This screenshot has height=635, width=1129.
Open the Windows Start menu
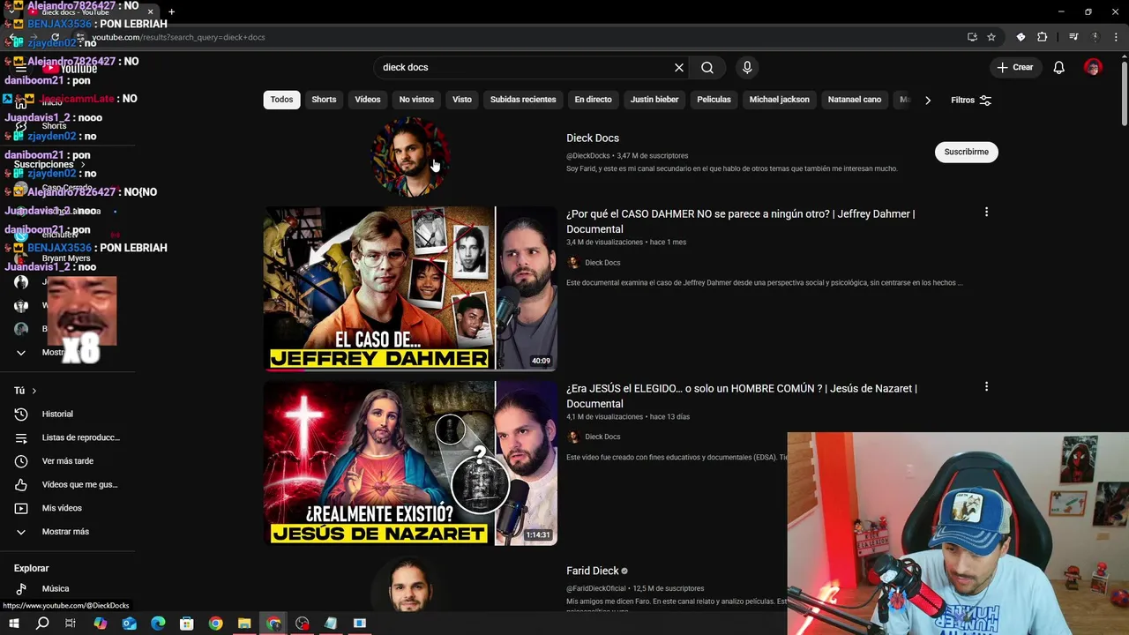(x=13, y=624)
